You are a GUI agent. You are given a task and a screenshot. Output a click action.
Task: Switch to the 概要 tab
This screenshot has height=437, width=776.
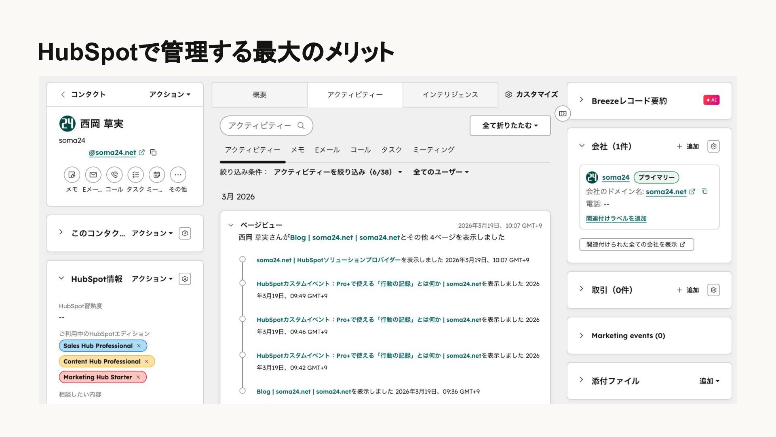(259, 95)
